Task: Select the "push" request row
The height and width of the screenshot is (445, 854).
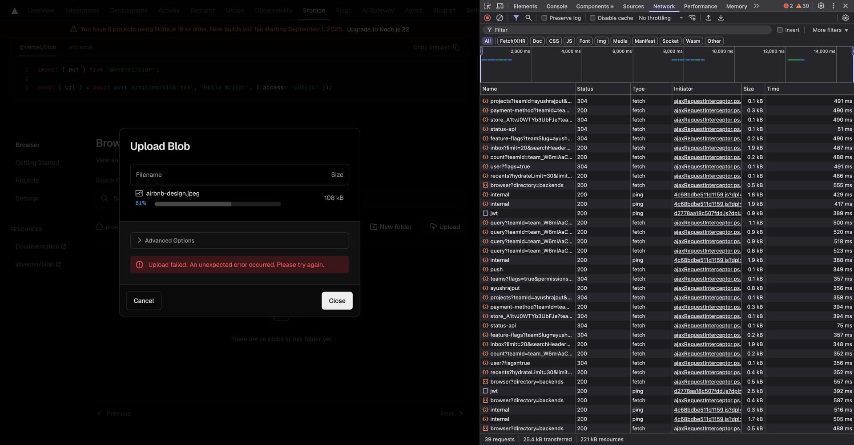Action: point(667,270)
